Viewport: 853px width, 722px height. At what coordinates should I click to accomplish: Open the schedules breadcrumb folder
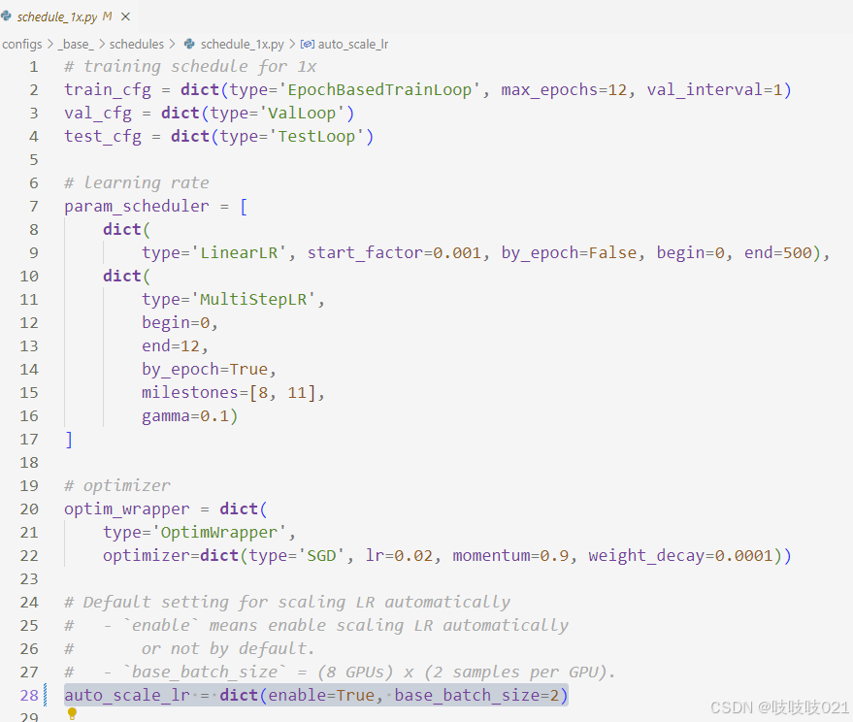pos(137,44)
